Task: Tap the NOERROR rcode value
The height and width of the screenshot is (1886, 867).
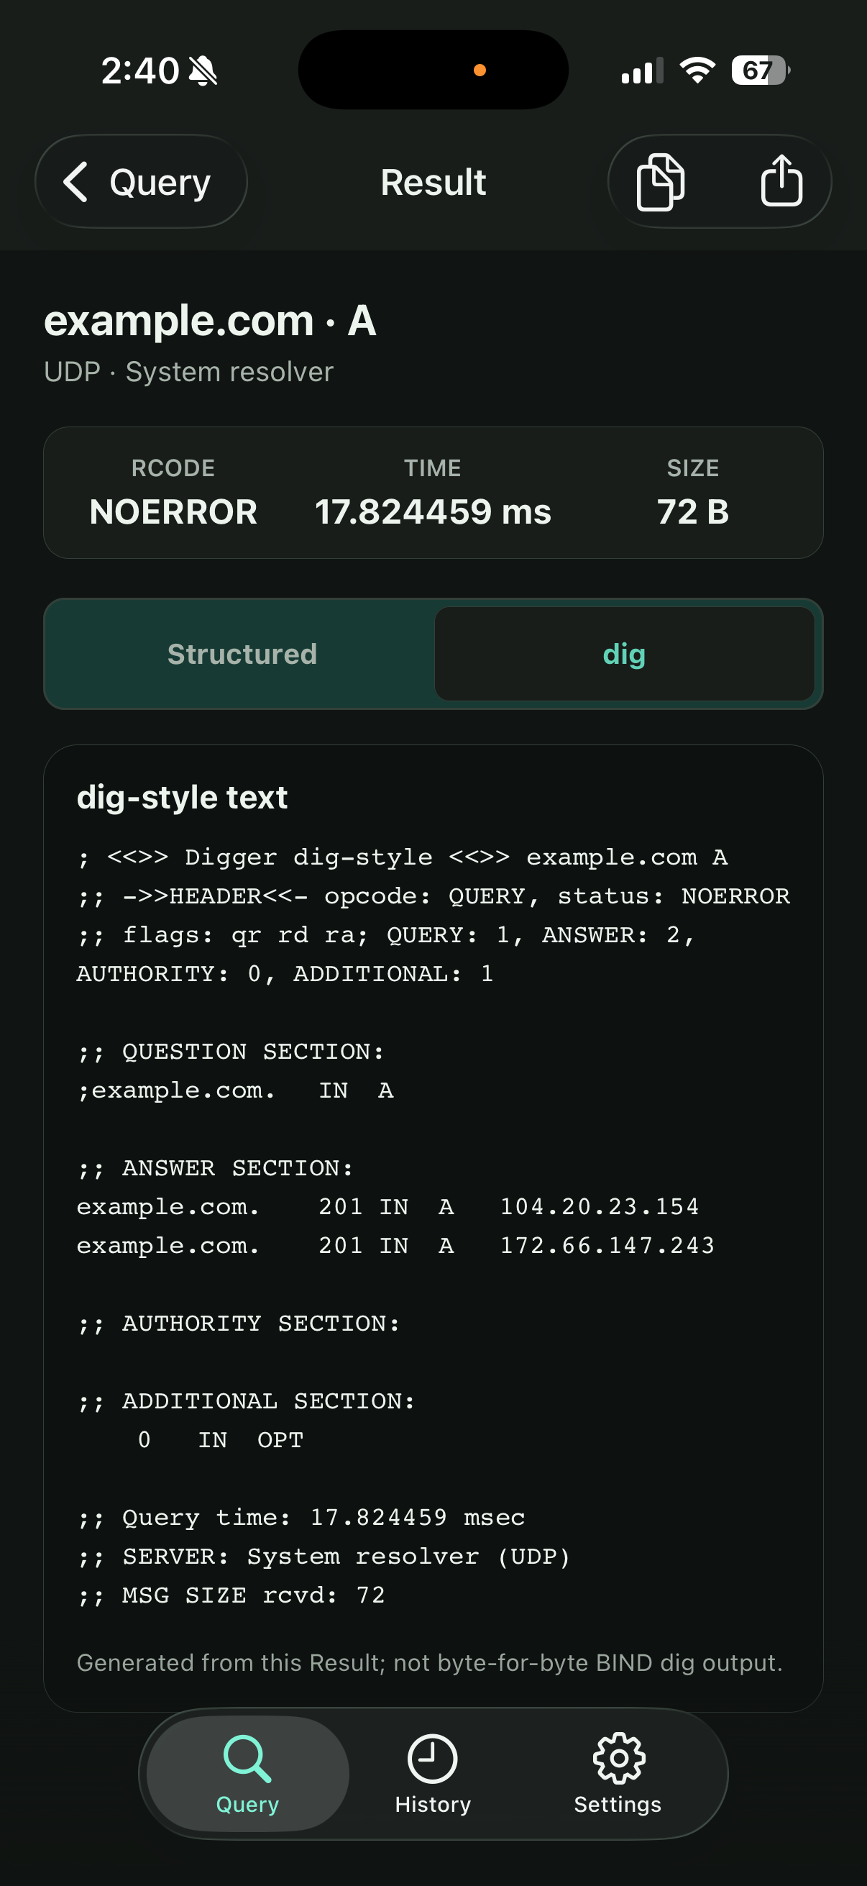Action: tap(173, 511)
